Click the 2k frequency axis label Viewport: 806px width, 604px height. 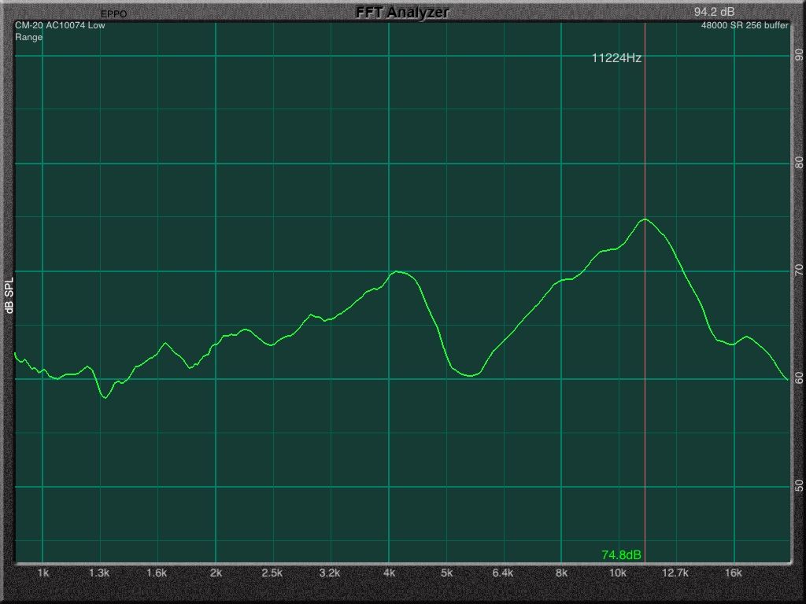point(216,573)
